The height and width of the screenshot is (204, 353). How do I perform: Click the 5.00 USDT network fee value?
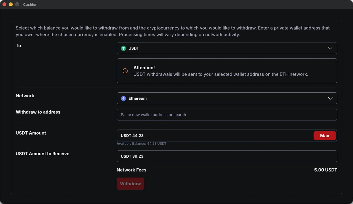coord(325,170)
